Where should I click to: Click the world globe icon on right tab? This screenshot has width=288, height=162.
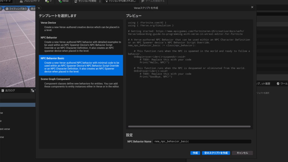[x=278, y=84]
